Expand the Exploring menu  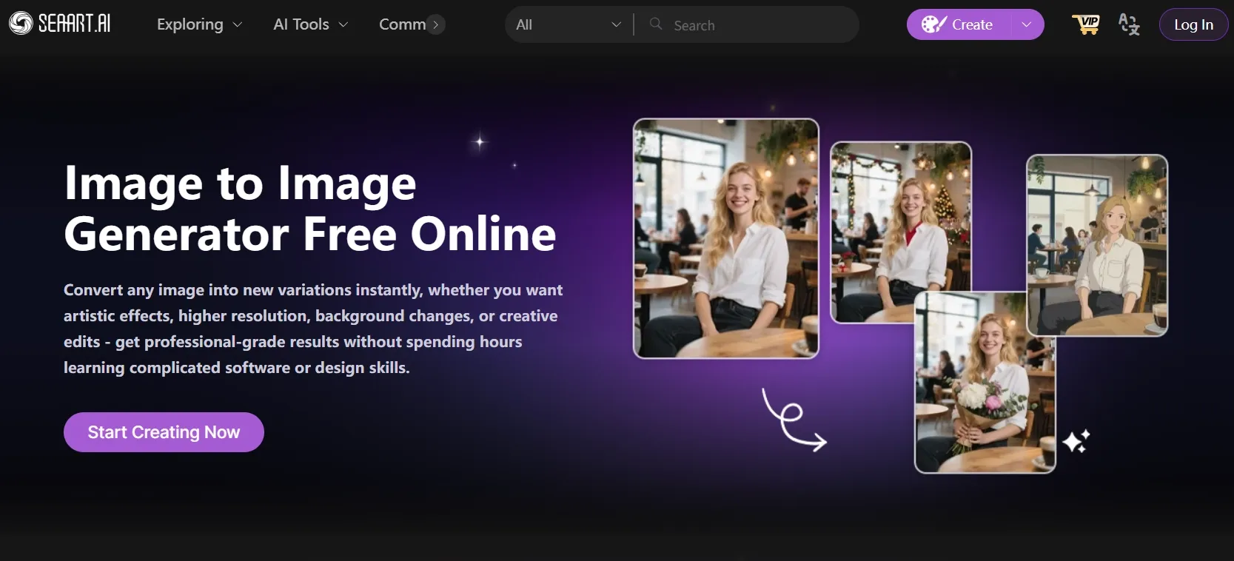coord(199,24)
